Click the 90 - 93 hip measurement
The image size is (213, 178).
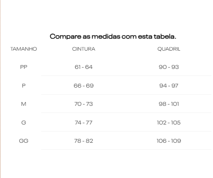click(169, 67)
